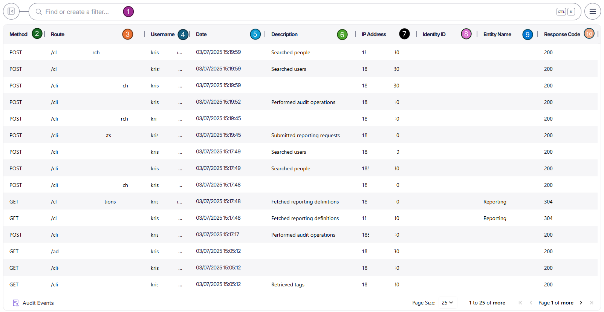
Task: Open the Page Size dropdown
Action: pyautogui.click(x=447, y=303)
